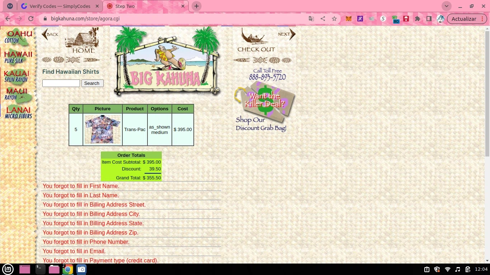Click the taskbar clock showing 12:04

point(481,269)
